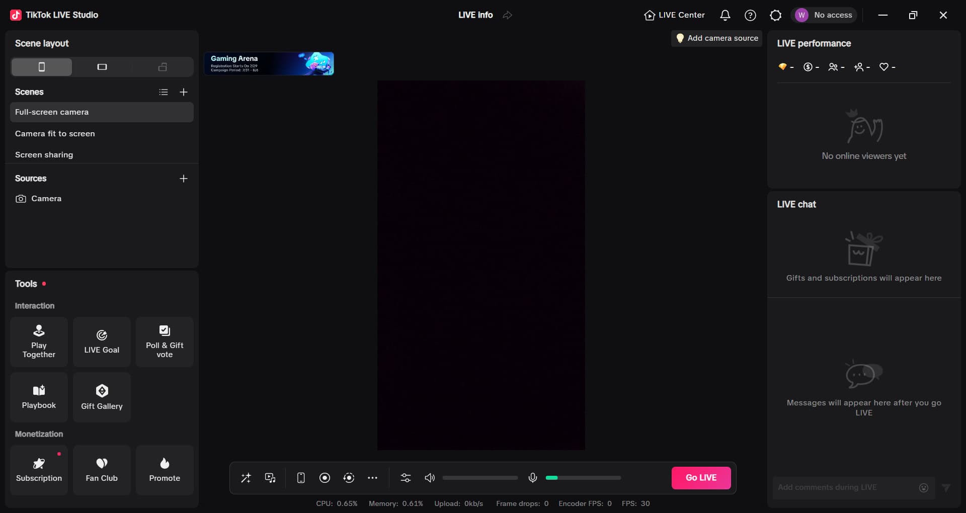Screen dimensions: 966x513
Task: Open the Scenes list view menu
Action: click(163, 92)
